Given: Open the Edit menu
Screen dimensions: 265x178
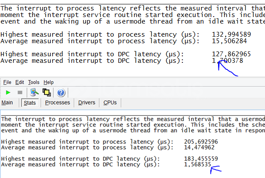Looking at the screenshot, I should click(x=20, y=82).
